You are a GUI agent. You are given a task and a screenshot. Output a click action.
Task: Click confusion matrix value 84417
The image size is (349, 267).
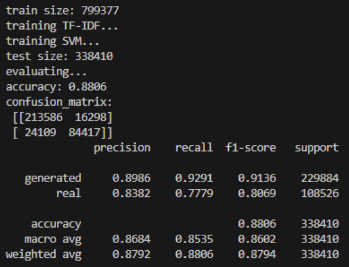pyautogui.click(x=85, y=133)
